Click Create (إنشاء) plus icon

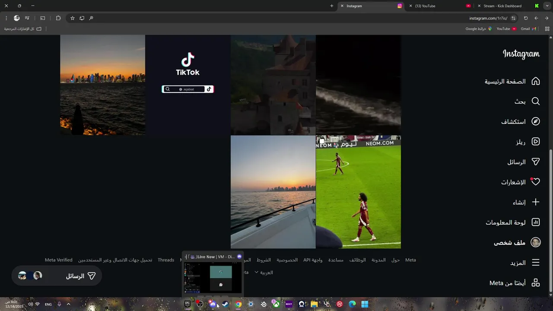(x=536, y=202)
